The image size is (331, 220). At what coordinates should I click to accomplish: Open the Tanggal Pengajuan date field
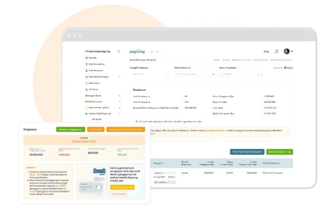(x=150, y=74)
